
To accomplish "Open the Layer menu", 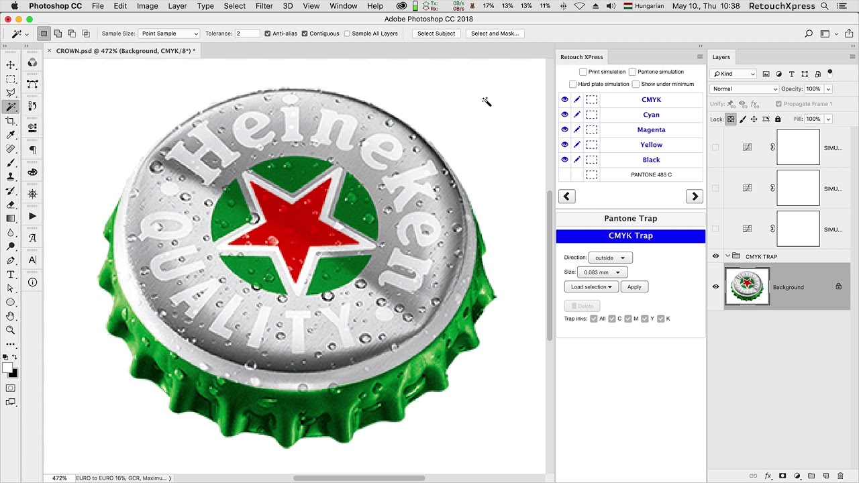I will point(177,6).
